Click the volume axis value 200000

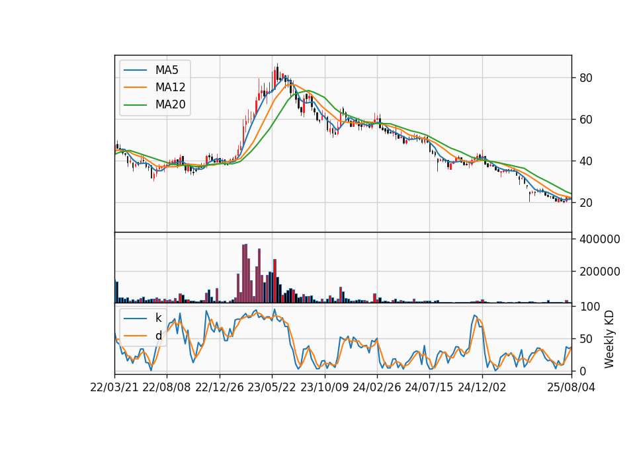click(600, 272)
